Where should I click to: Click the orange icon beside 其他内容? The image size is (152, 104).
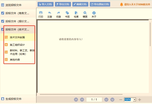click(x=6, y=60)
